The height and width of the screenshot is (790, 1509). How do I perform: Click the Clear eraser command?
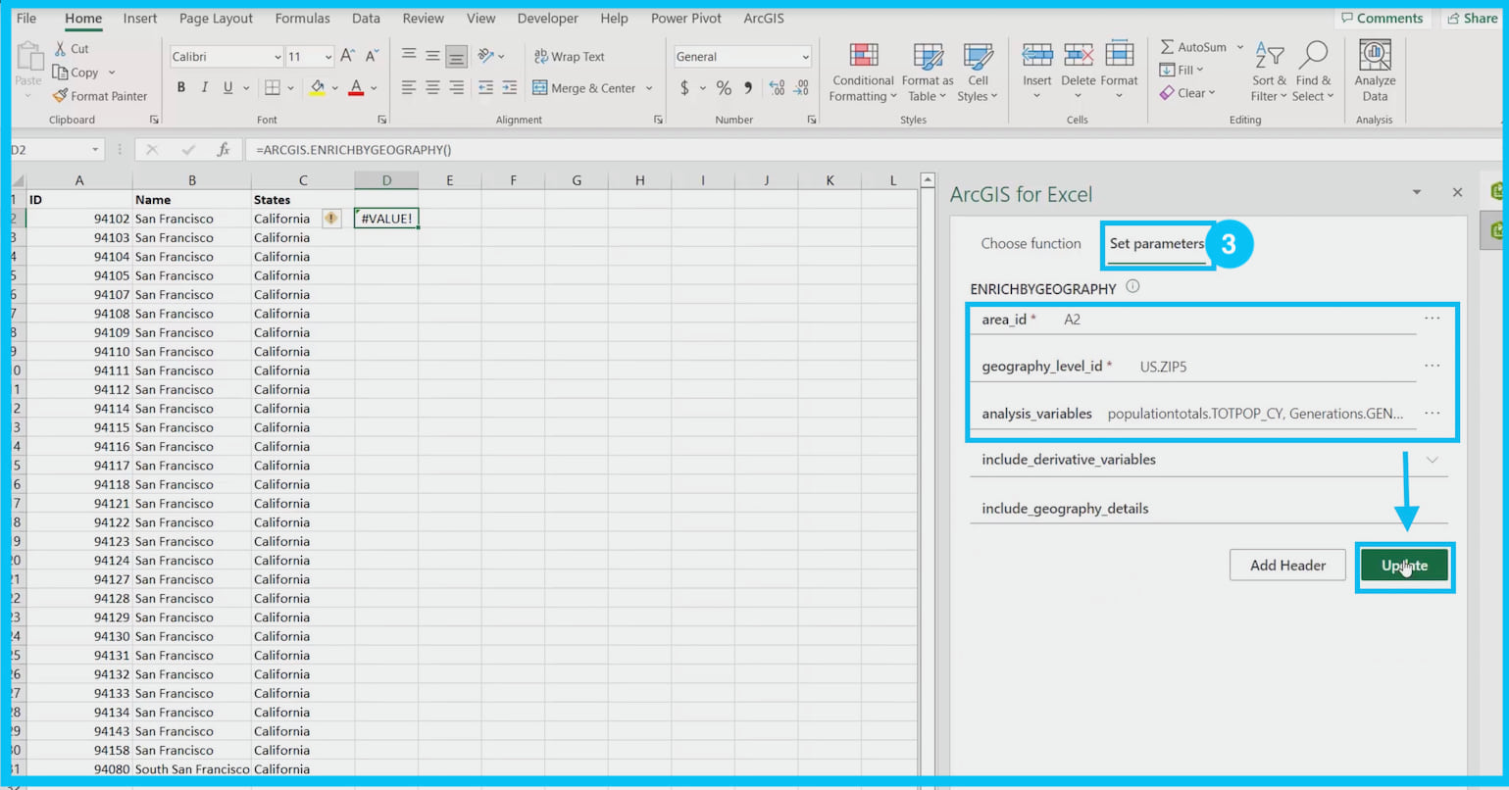point(1187,93)
